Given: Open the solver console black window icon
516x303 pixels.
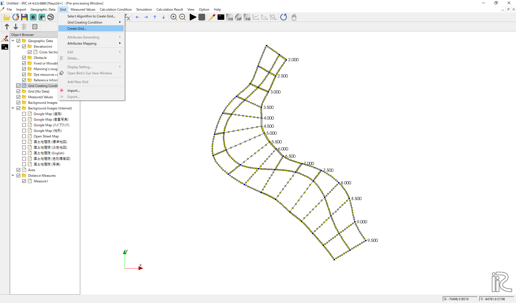Looking at the screenshot, I should (x=221, y=17).
